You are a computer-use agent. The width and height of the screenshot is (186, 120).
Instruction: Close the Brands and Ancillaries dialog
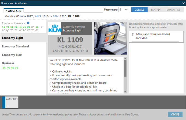click(183, 3)
